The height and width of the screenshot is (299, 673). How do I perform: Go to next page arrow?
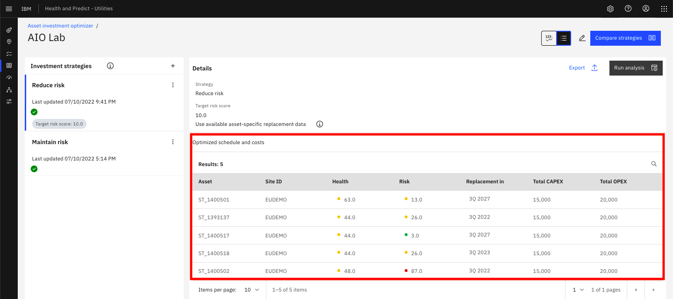tap(653, 290)
